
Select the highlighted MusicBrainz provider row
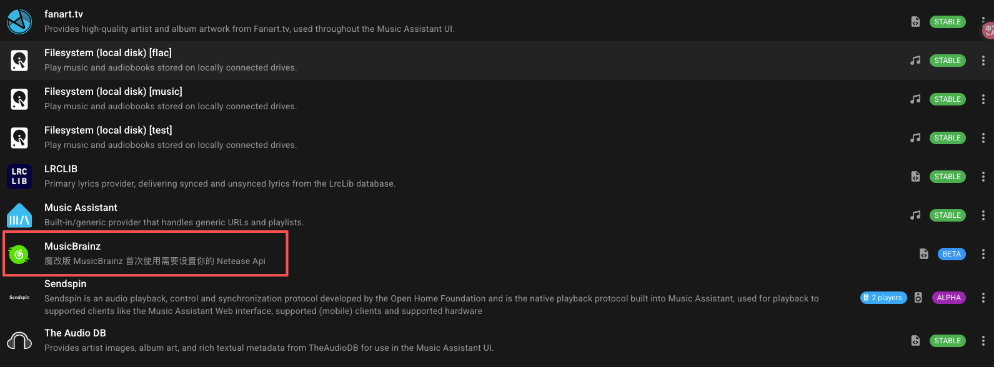[x=146, y=253]
